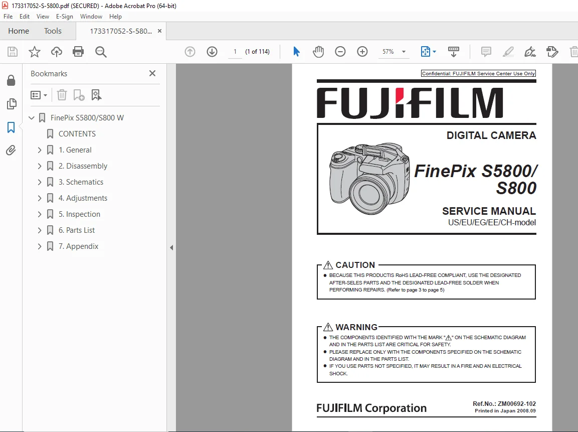Image resolution: width=578 pixels, height=432 pixels.
Task: Click the page number input field
Action: [235, 52]
